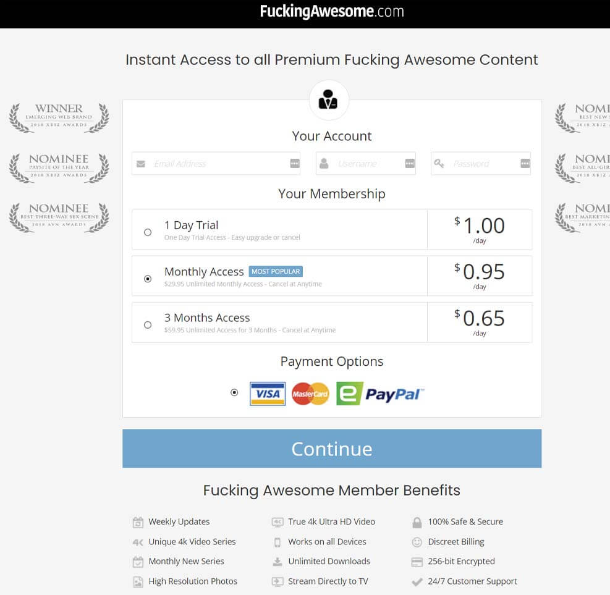Image resolution: width=610 pixels, height=595 pixels.
Task: Click the blue Continue button
Action: [x=332, y=449]
